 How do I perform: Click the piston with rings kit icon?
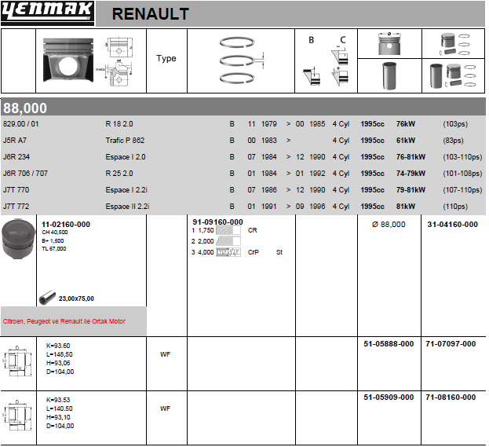453,43
